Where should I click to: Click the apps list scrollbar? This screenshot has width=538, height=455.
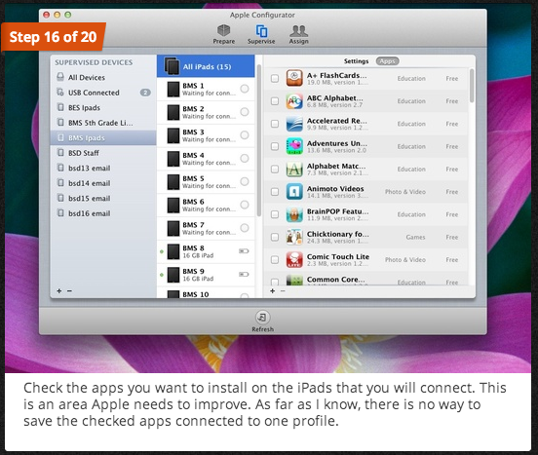pos(472,86)
